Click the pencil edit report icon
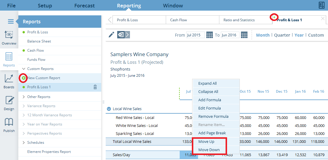Viewport: 328px width, 160px height. click(x=111, y=35)
